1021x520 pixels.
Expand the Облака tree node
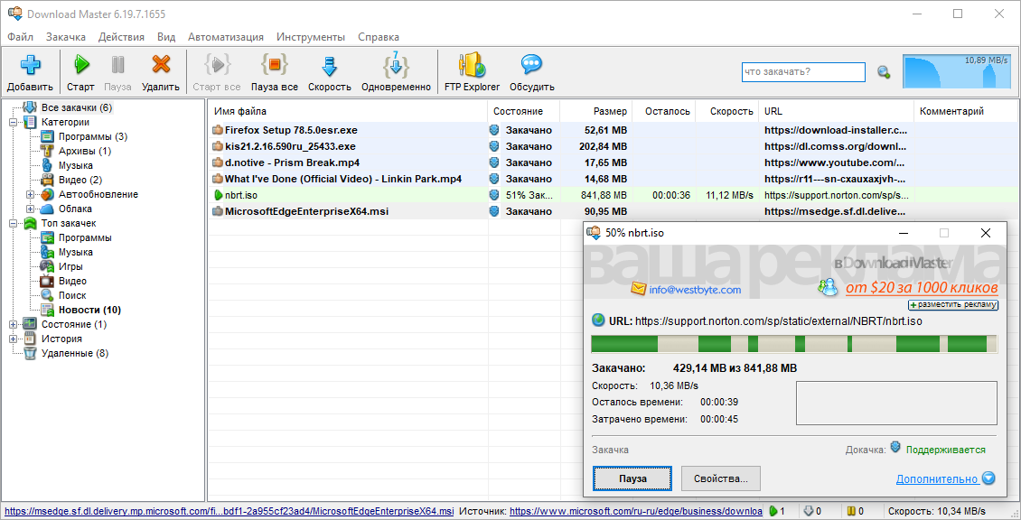pyautogui.click(x=30, y=209)
